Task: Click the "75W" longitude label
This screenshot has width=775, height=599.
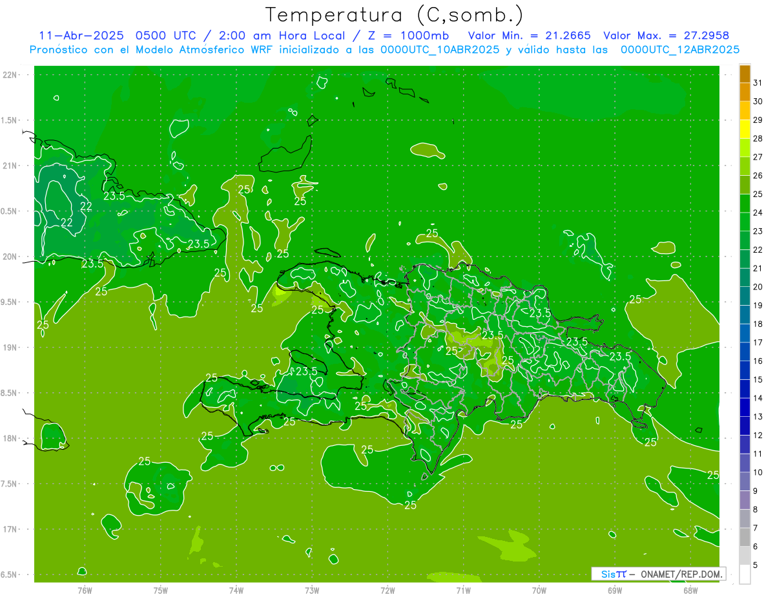Action: (161, 590)
